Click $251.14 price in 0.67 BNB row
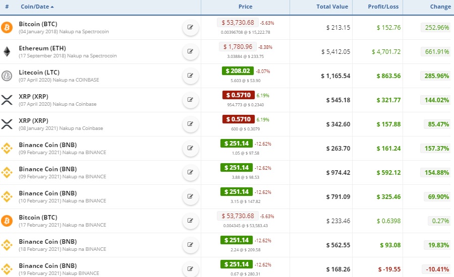 click(x=237, y=264)
